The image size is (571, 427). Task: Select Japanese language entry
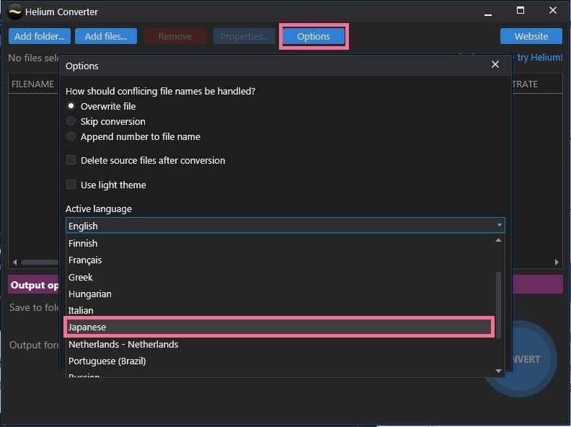pos(280,327)
